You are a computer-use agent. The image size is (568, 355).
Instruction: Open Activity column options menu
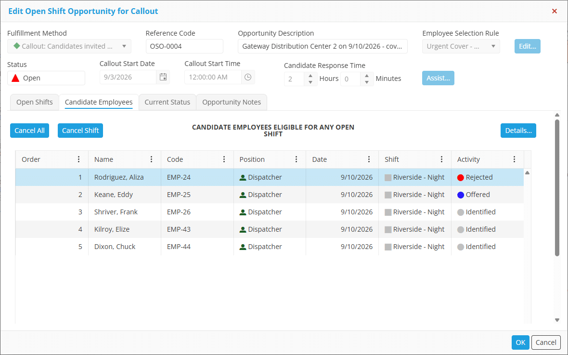point(514,159)
